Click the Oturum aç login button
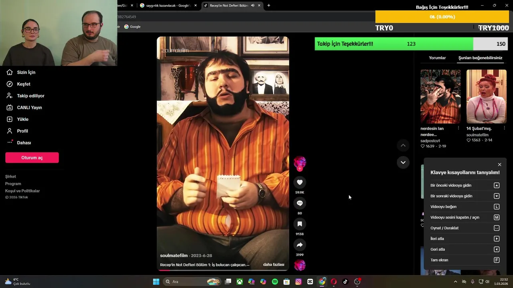The width and height of the screenshot is (513, 288). (32, 158)
